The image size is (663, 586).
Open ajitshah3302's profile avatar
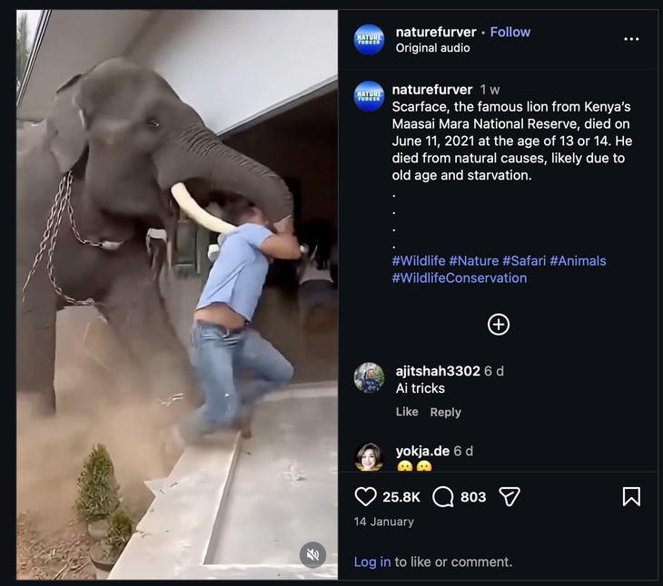(369, 377)
